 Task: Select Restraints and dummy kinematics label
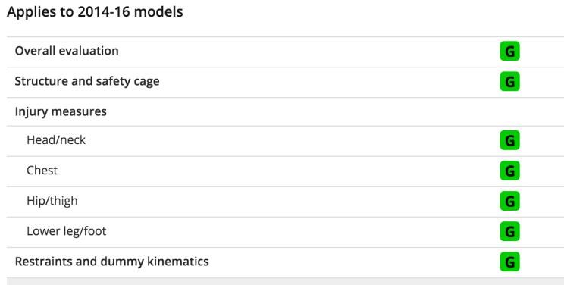click(x=112, y=262)
